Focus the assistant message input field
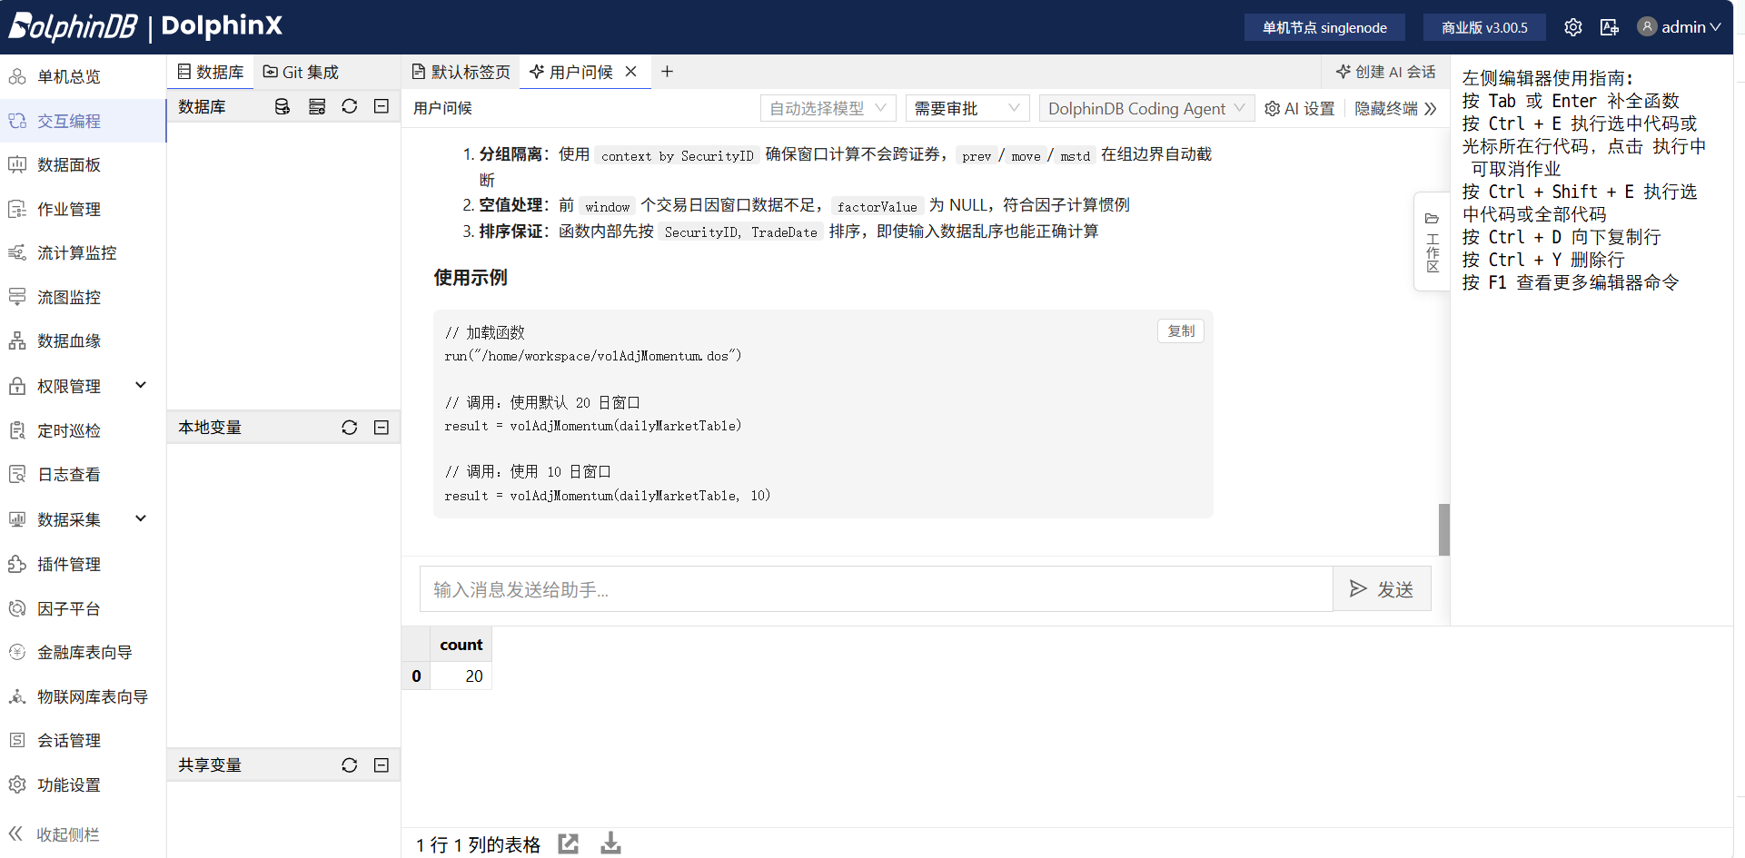This screenshot has width=1745, height=858. pos(876,589)
